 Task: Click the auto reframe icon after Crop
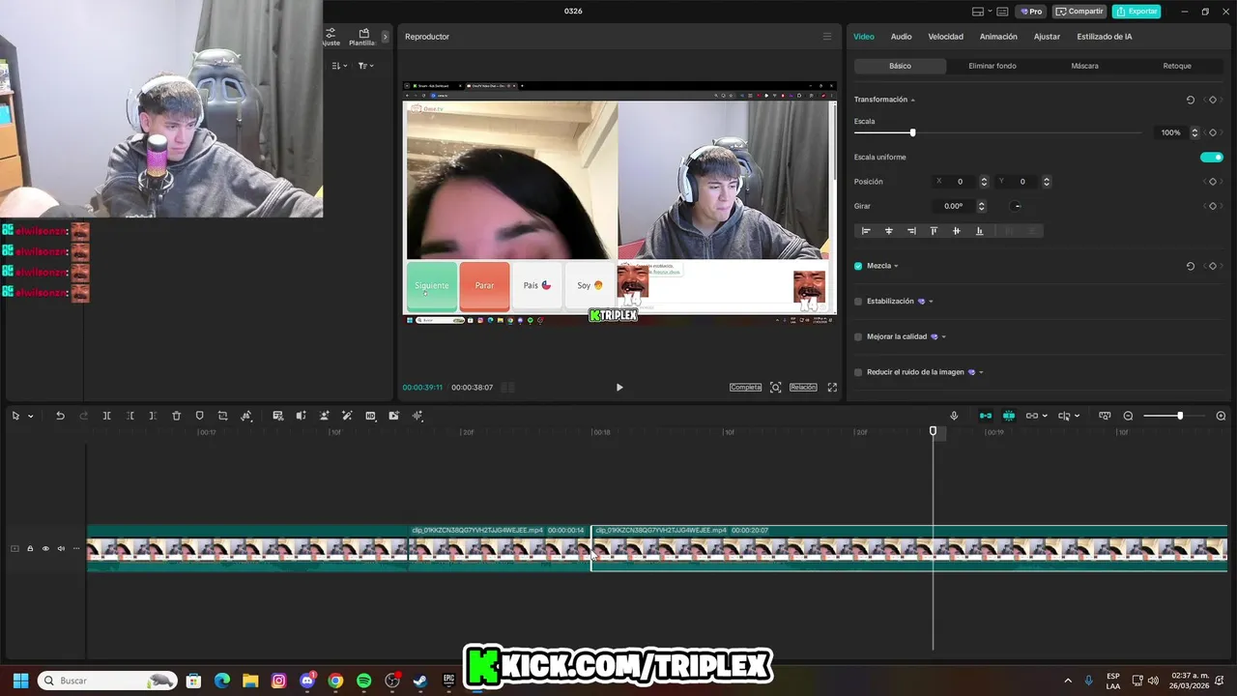click(x=246, y=416)
